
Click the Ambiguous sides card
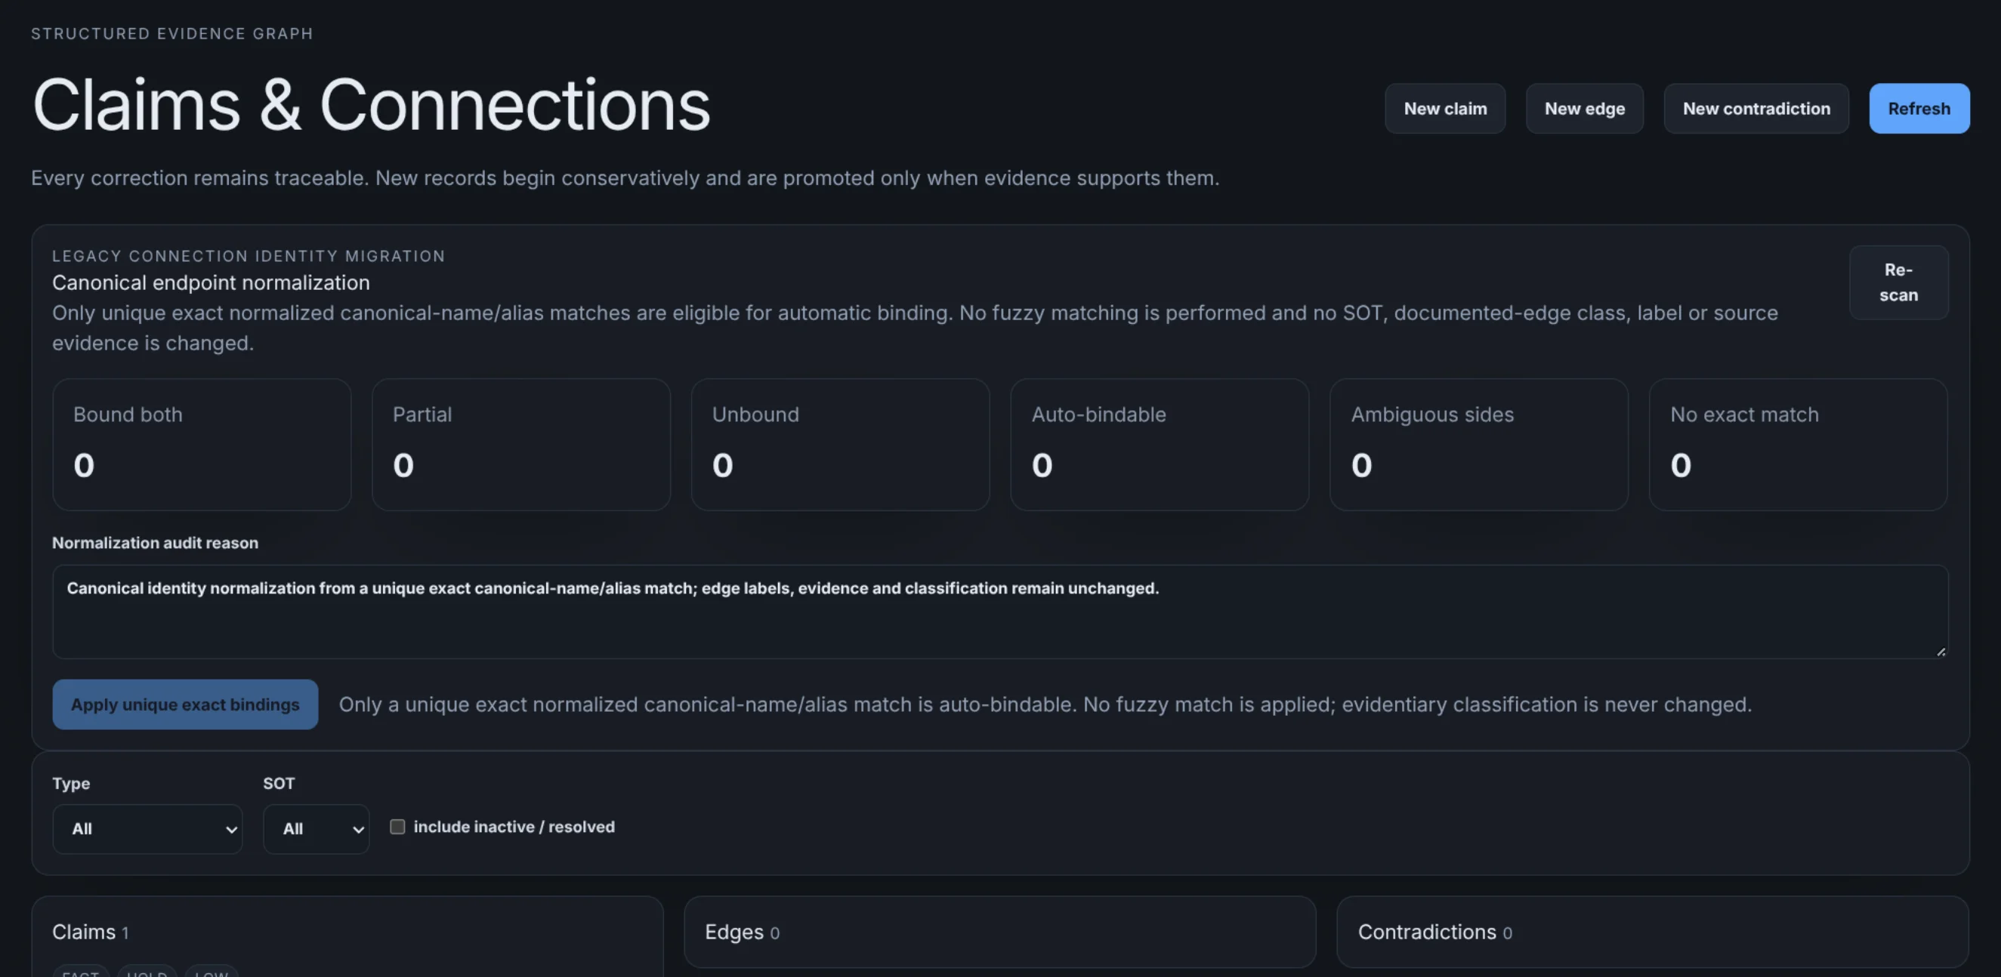1479,444
